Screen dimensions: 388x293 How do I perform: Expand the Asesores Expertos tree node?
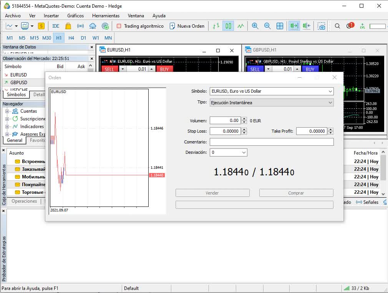click(7, 134)
